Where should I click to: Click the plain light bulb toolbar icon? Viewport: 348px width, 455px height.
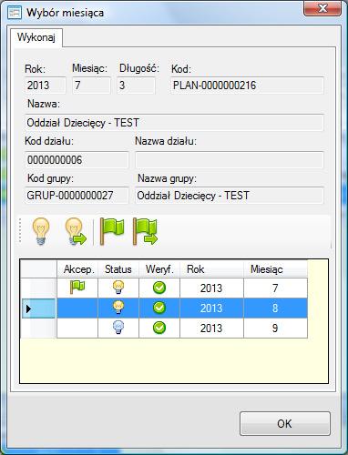click(x=41, y=231)
